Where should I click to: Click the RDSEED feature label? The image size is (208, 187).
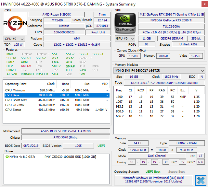[42, 74]
